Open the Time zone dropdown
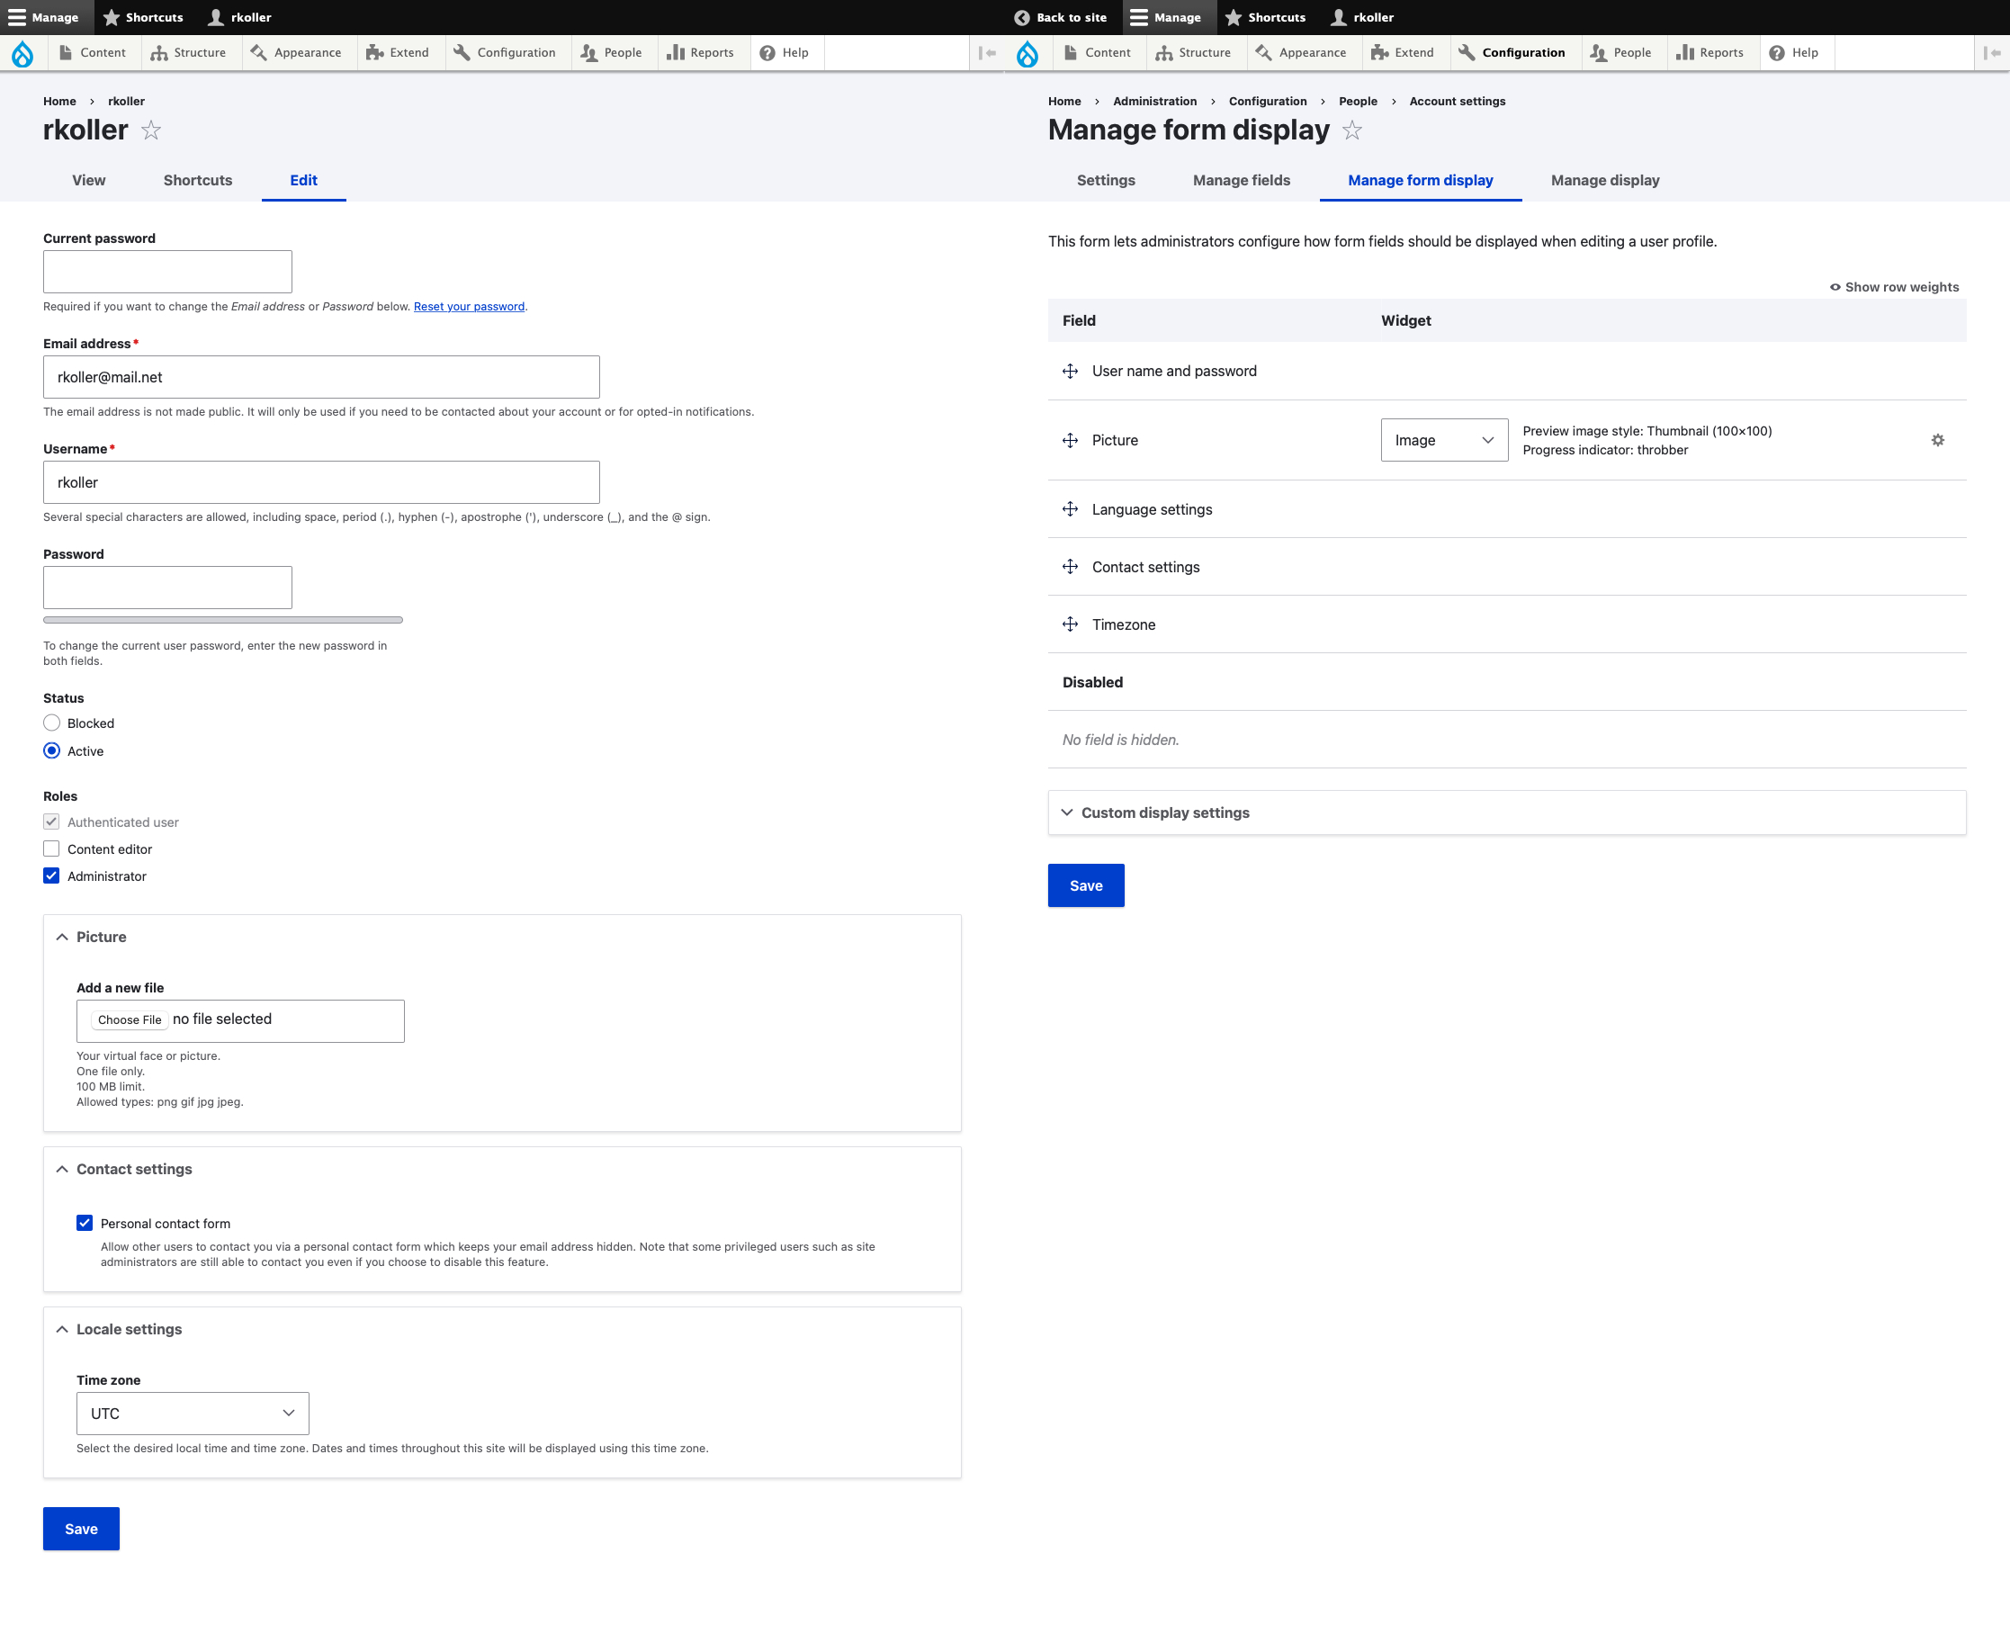Viewport: 2010px width, 1652px height. pos(193,1414)
